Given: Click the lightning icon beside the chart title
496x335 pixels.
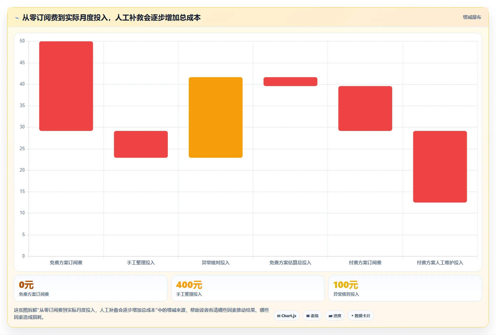Looking at the screenshot, I should (x=17, y=18).
